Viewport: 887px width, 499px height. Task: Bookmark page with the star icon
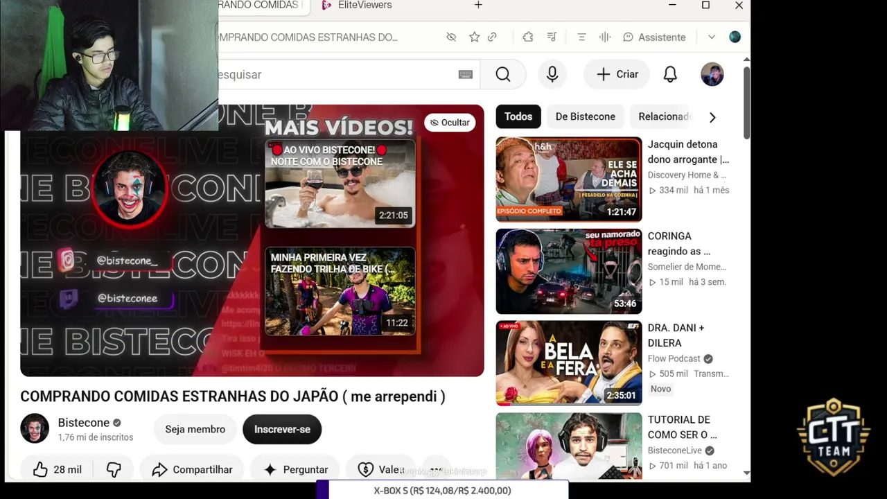point(474,37)
